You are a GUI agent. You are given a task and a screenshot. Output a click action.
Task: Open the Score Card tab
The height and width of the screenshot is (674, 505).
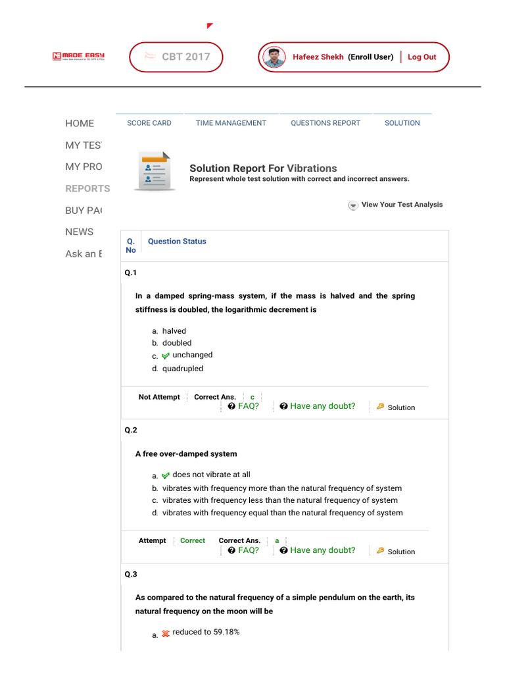[x=149, y=123]
